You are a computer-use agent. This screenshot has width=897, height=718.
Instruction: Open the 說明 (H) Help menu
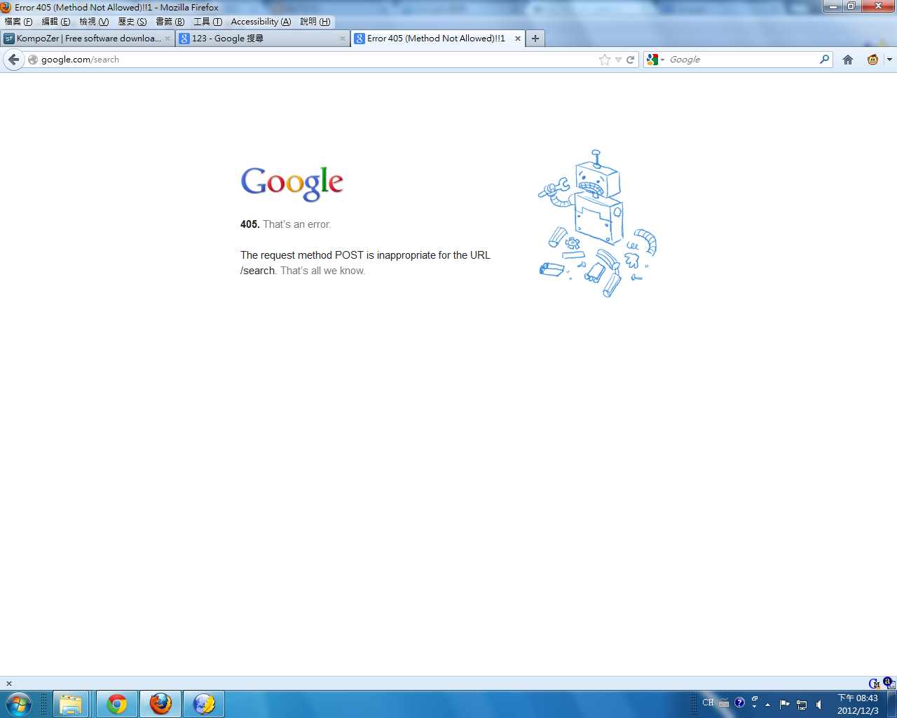click(315, 22)
